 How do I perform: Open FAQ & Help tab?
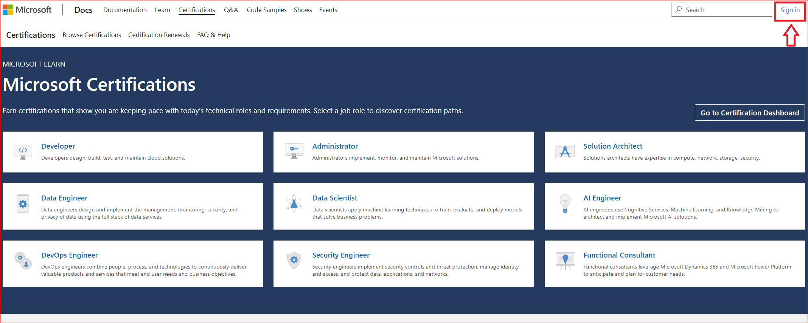point(214,35)
